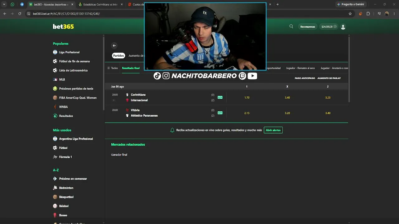Bookmark this page with the star icon
This screenshot has width=399, height=224.
pos(350,14)
